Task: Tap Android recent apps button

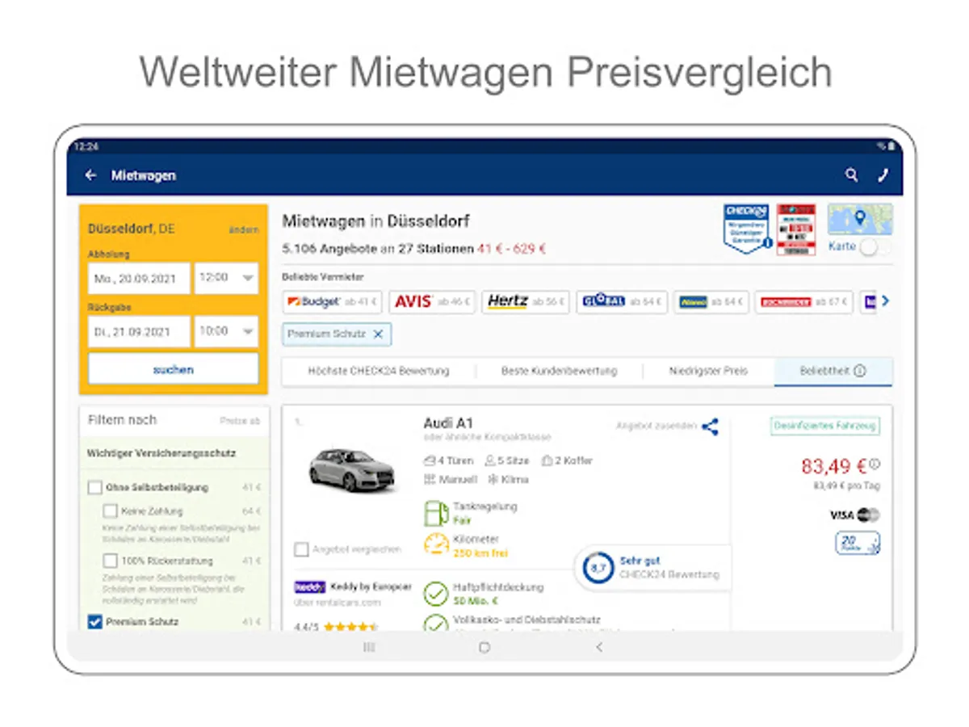Action: pyautogui.click(x=369, y=647)
